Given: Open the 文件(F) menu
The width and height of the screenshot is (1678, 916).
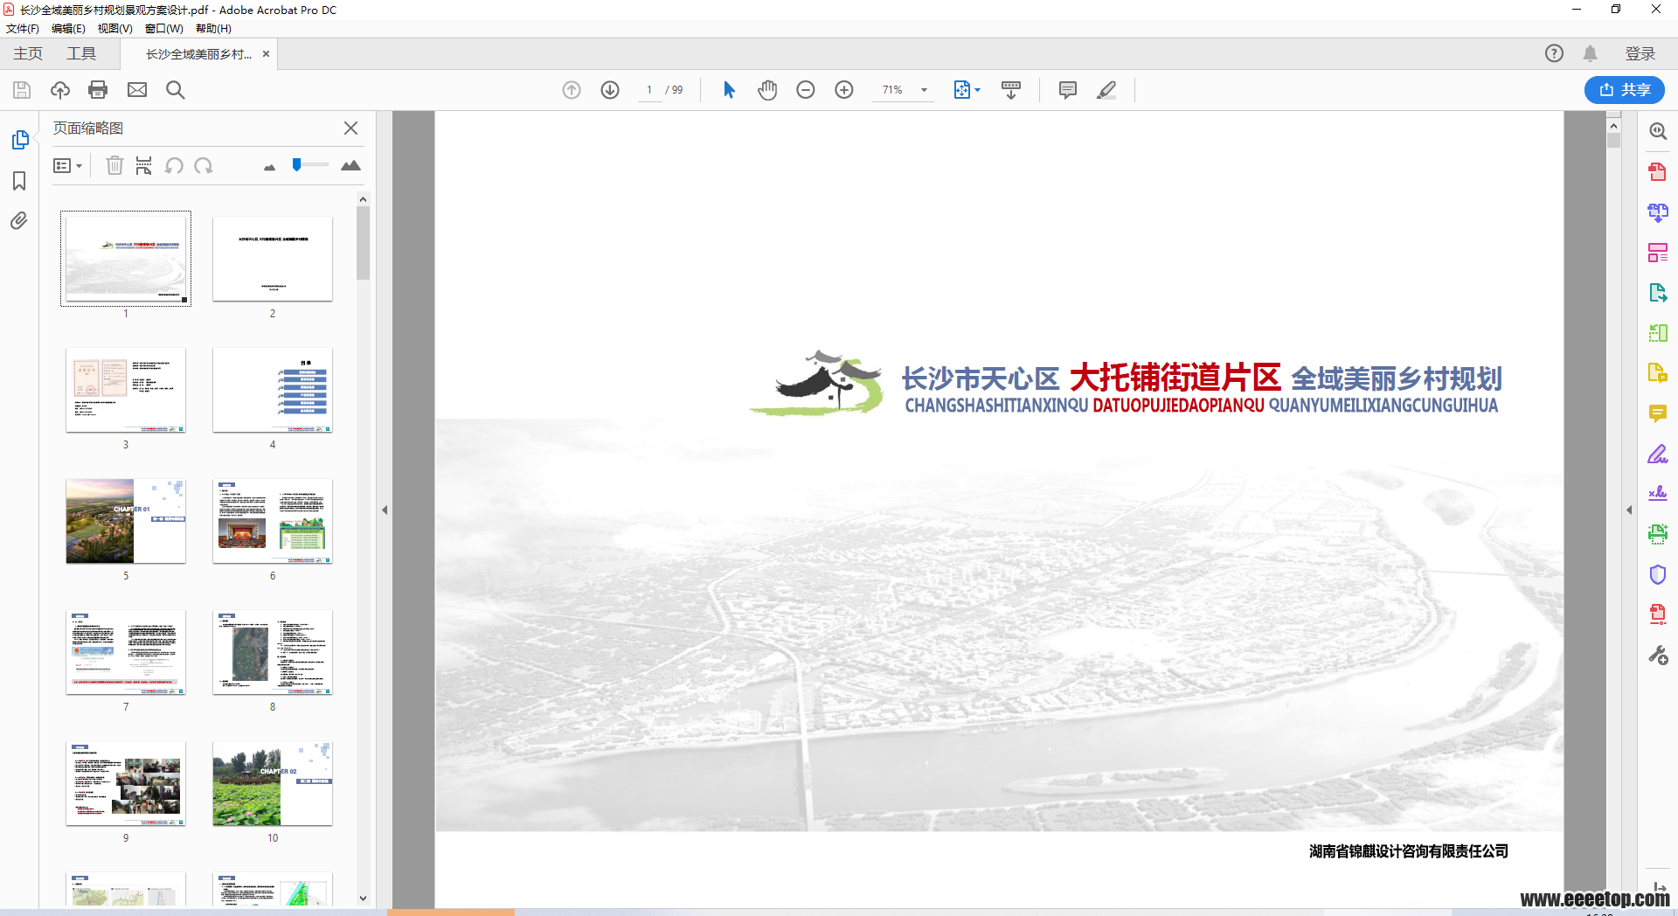Looking at the screenshot, I should pyautogui.click(x=22, y=28).
